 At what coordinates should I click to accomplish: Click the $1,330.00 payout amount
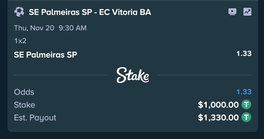click(x=218, y=118)
